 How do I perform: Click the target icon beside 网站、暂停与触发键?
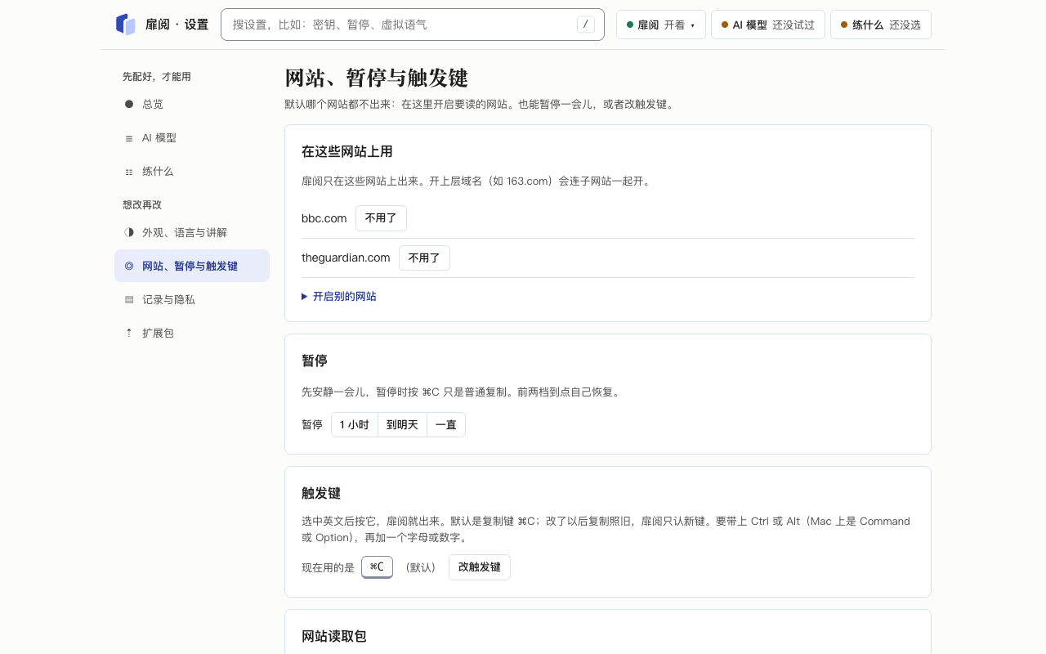pos(129,266)
